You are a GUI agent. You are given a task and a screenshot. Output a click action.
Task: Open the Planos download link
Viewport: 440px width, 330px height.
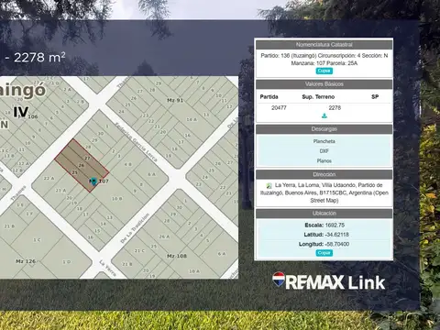pyautogui.click(x=324, y=161)
